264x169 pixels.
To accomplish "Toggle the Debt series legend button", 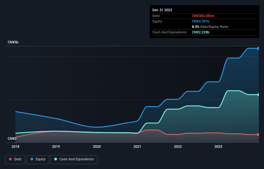I will [15, 159].
